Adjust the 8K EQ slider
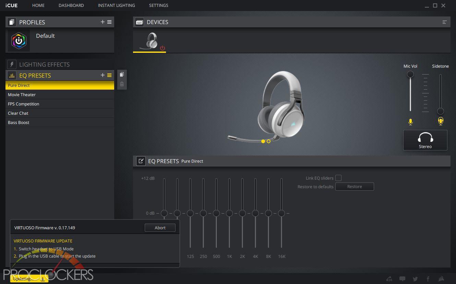Image resolution: width=456 pixels, height=284 pixels. 268,213
